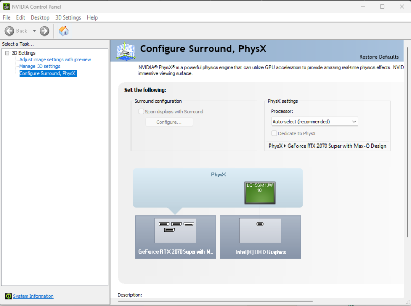Click the Intel(R) UHD Graphics box
411x306 pixels.
point(260,237)
